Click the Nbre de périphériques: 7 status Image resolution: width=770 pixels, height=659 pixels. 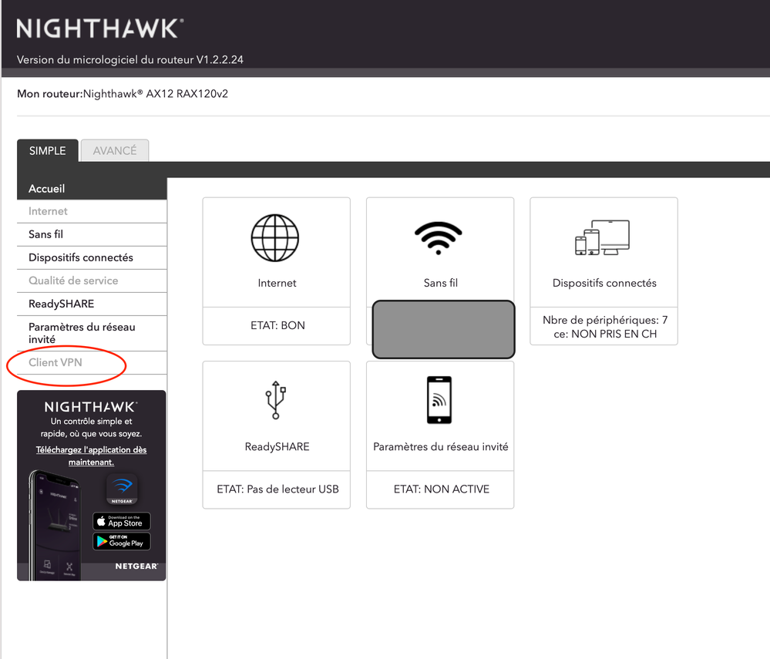point(604,320)
